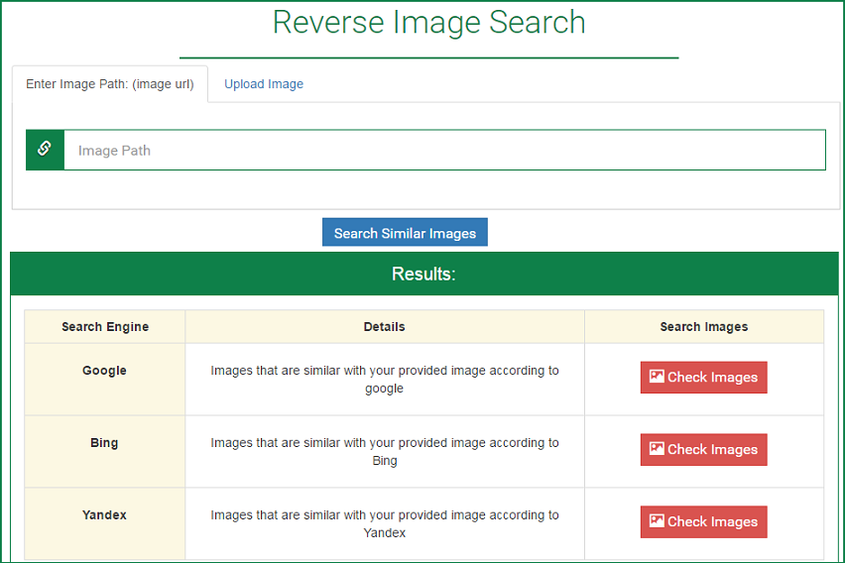The height and width of the screenshot is (563, 845).
Task: Focus the Image Path input field
Action: 444,150
